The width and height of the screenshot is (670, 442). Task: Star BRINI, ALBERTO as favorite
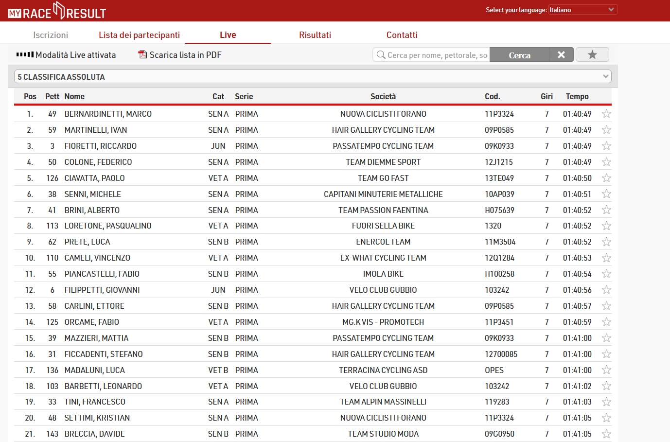pos(606,210)
